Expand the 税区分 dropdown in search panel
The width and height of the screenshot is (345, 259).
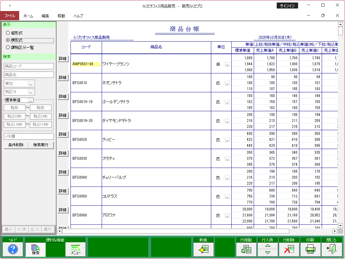31,92
